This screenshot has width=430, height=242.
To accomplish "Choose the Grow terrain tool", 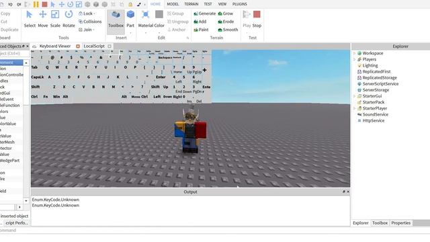I will (226, 13).
